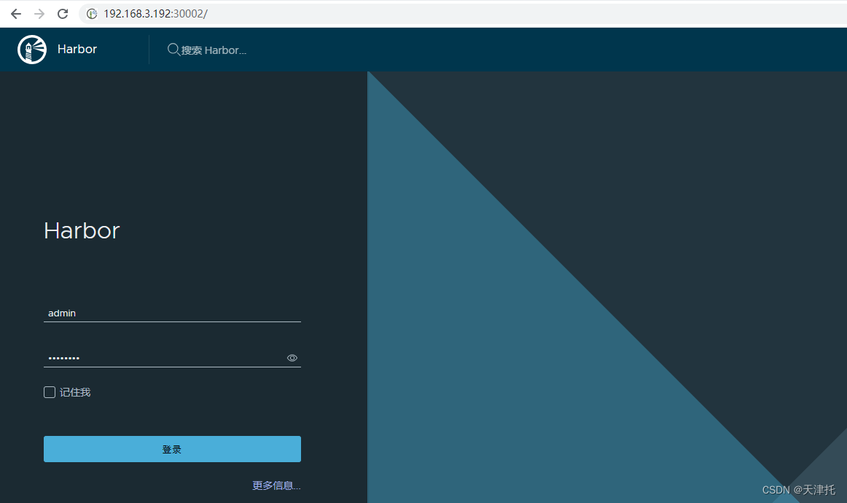
Task: Click the search magnifier icon
Action: tap(173, 50)
